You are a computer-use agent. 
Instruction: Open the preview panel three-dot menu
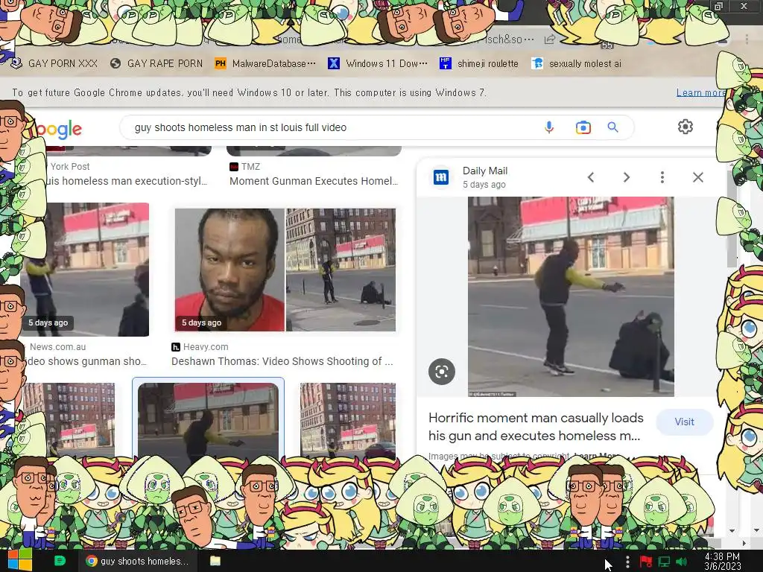pyautogui.click(x=662, y=177)
